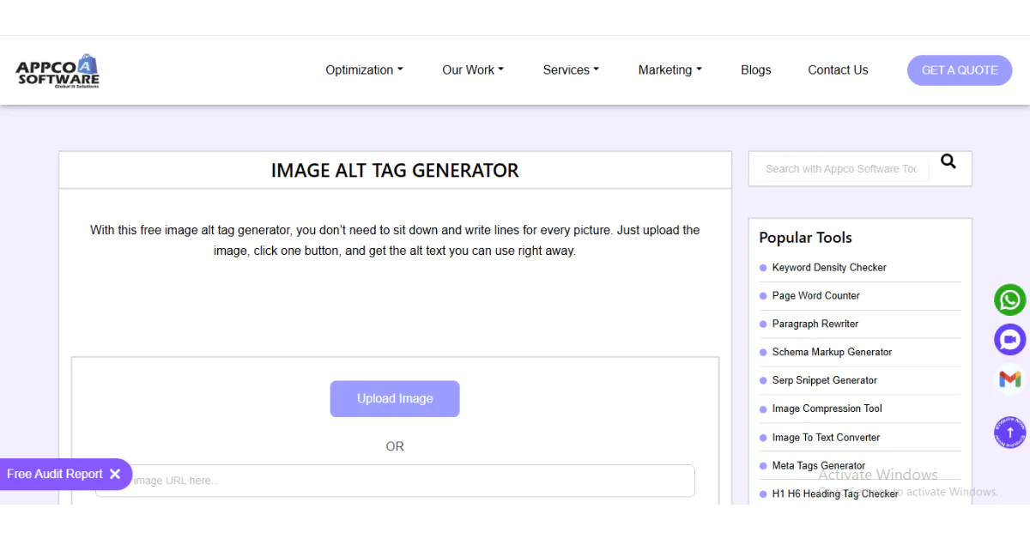Click the GET A QUOTE button
The width and height of the screenshot is (1030, 539).
pyautogui.click(x=960, y=70)
